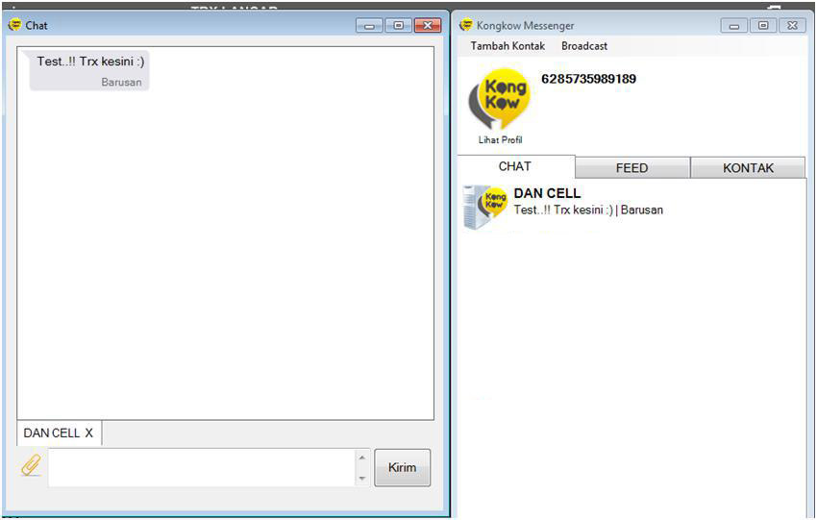Close the DAN CELL chat tab with X
This screenshot has width=817, height=520.
point(89,433)
